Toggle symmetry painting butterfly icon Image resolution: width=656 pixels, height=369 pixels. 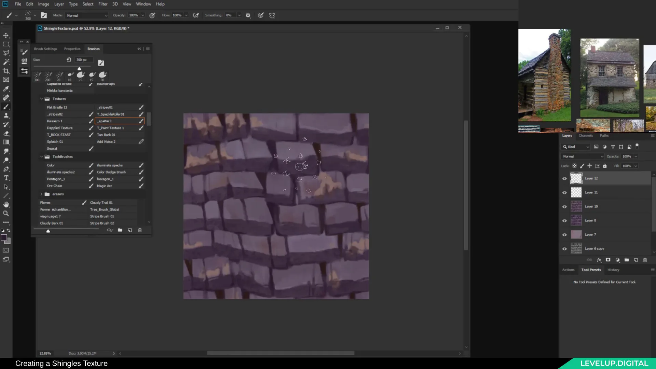pos(272,15)
